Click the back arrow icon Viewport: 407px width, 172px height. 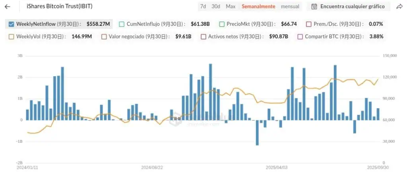(x=8, y=7)
